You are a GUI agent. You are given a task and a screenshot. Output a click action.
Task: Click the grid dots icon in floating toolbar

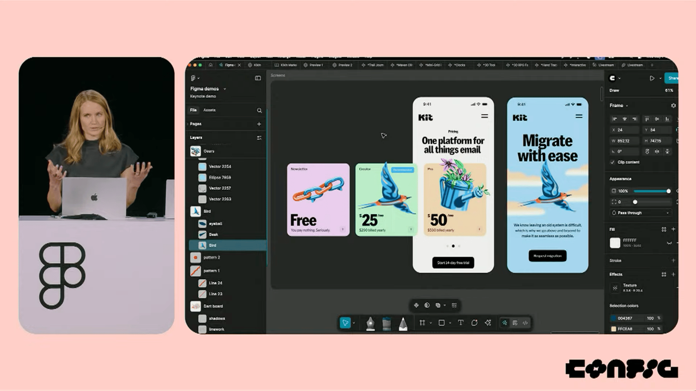(454, 305)
